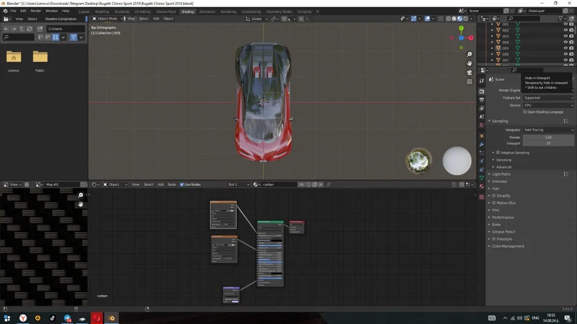Click the refresh icon in the file browser
Image resolution: width=577 pixels, height=324 pixels.
pos(30,29)
